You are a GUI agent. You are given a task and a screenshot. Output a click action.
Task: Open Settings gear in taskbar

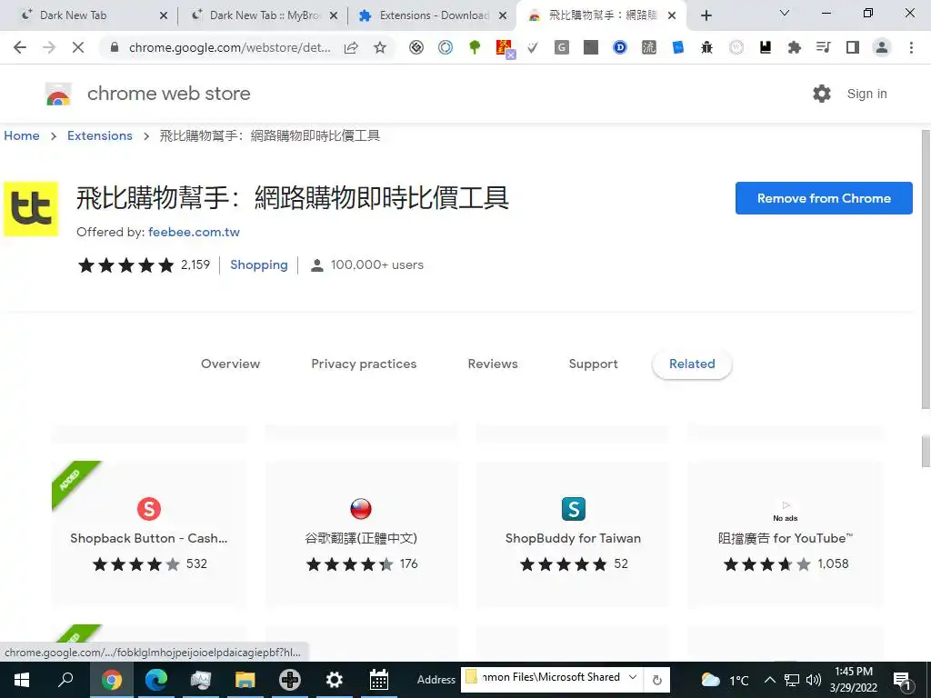pos(335,680)
